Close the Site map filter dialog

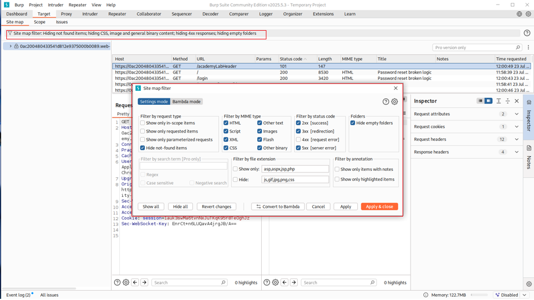396,88
